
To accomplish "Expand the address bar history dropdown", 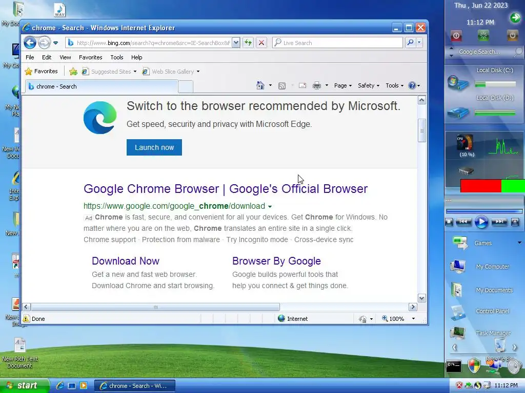I will click(236, 43).
